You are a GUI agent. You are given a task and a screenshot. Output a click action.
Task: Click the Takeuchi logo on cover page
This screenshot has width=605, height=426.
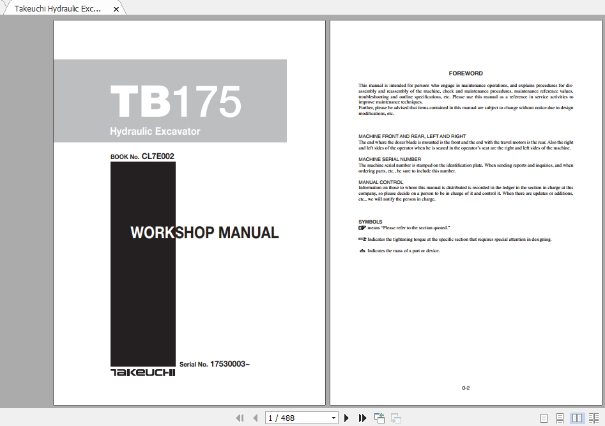point(142,372)
